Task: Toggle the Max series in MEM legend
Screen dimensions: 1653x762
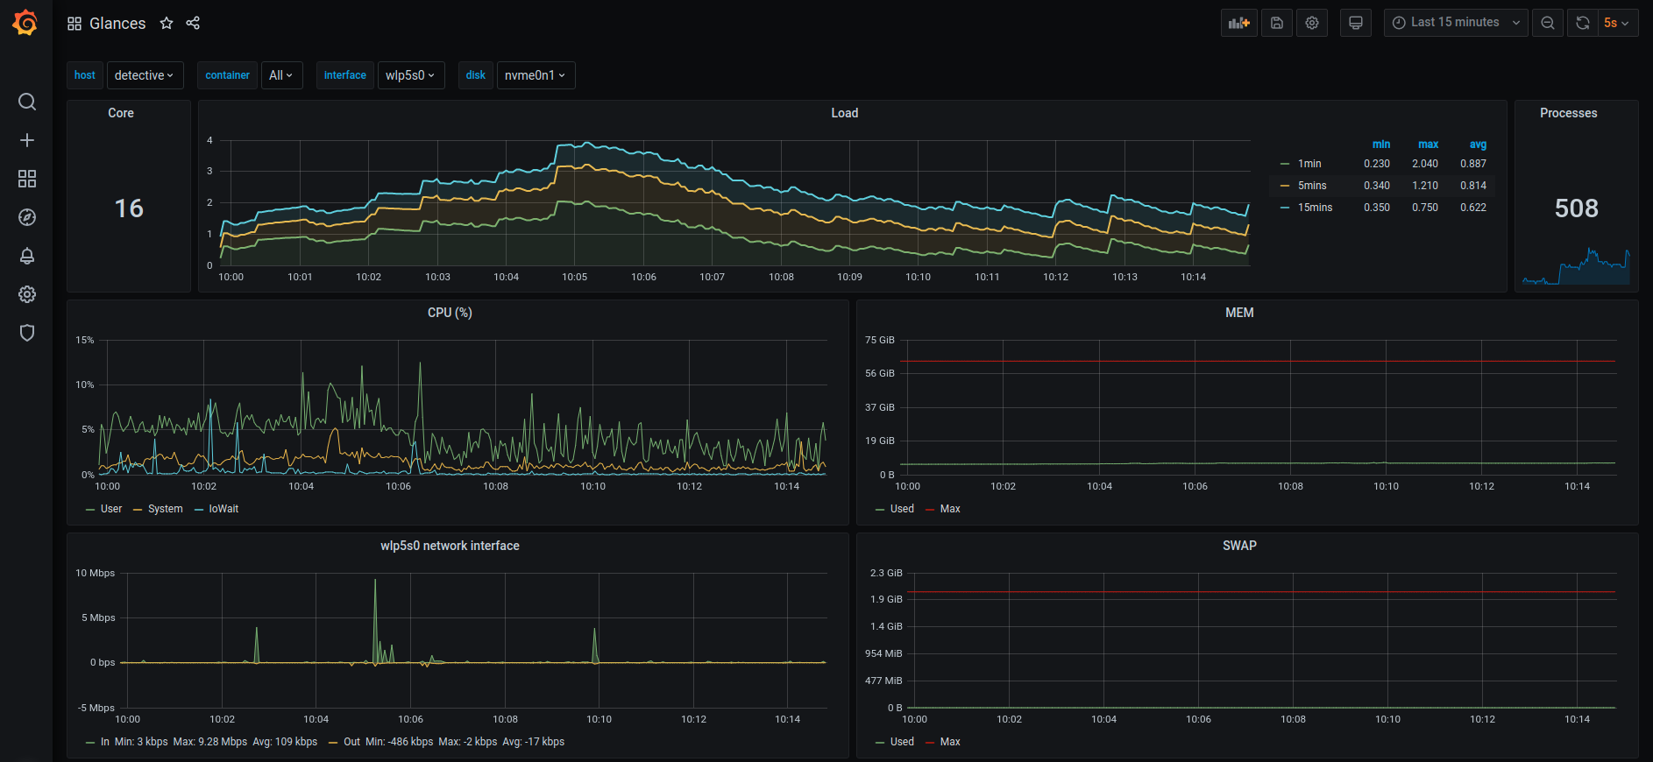Action: 950,509
